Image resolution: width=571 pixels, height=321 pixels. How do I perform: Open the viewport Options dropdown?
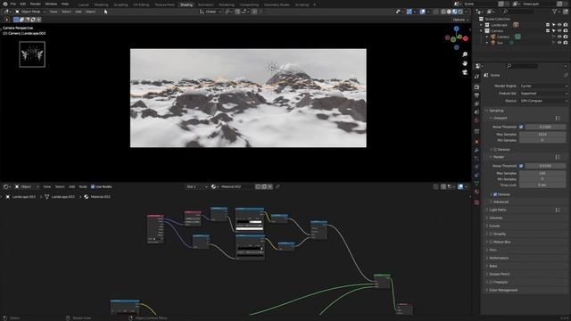pos(460,20)
